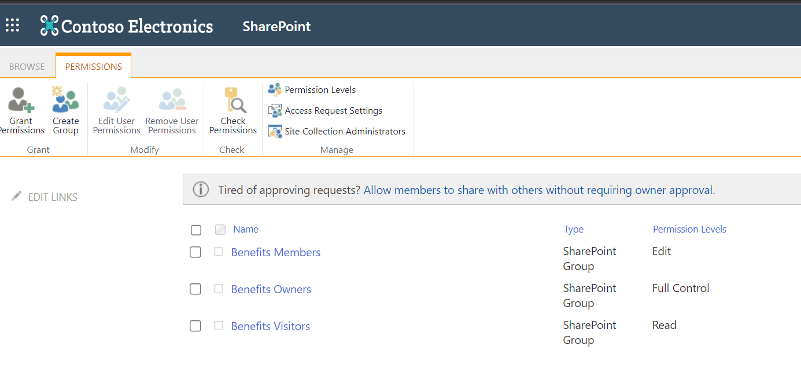Click the Edit User Permissions icon
The width and height of the screenshot is (801, 378).
point(117,100)
